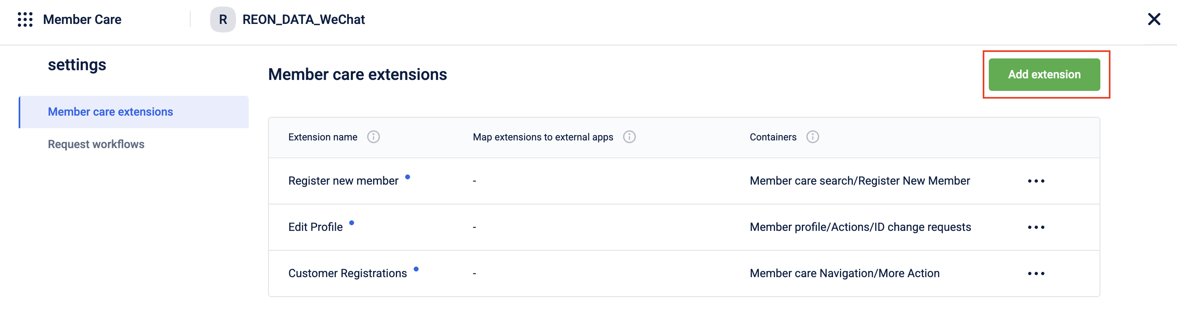Close the settings panel

click(1154, 19)
